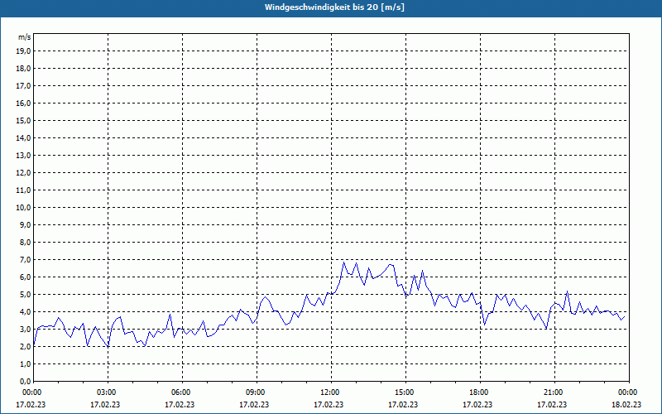
Task: Click the y-axis label "3,0"
Action: click(x=25, y=329)
